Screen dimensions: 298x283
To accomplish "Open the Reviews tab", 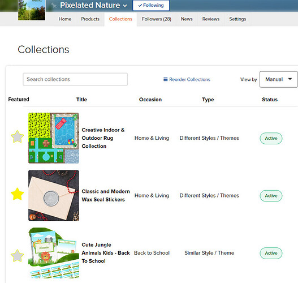I will (211, 19).
